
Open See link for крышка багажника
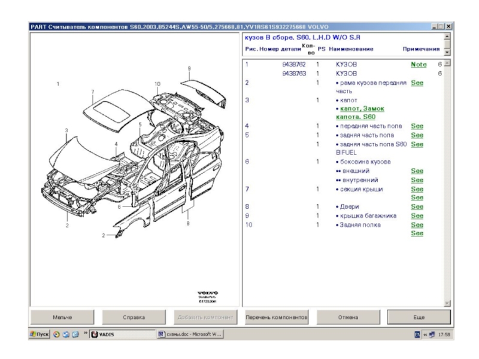coord(417,216)
